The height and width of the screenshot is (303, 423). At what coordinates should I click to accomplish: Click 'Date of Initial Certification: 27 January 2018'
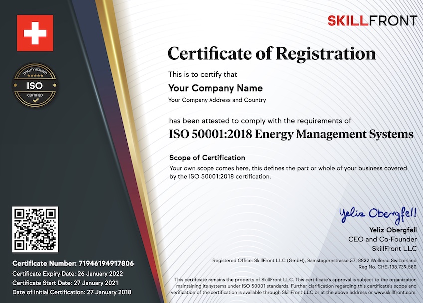pyautogui.click(x=72, y=292)
